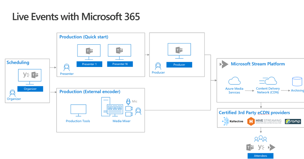This screenshot has height=159, width=304.
Task: Click the Azure Media Services cloud icon
Action: pyautogui.click(x=234, y=81)
